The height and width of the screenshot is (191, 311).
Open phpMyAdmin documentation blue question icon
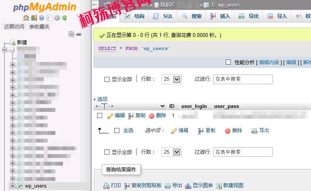tap(41, 18)
